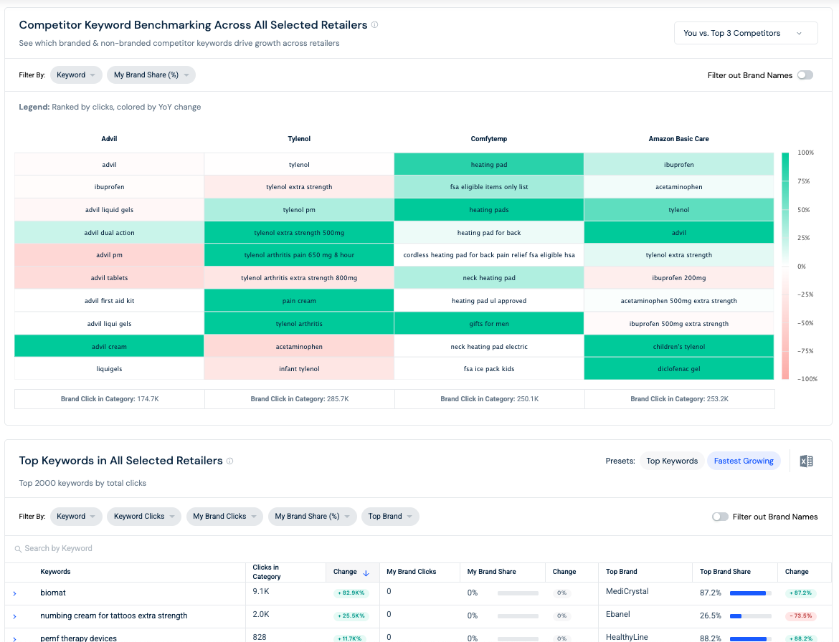The width and height of the screenshot is (839, 642).
Task: Open My Brand Clicks filter dropdown
Action: [x=224, y=517]
